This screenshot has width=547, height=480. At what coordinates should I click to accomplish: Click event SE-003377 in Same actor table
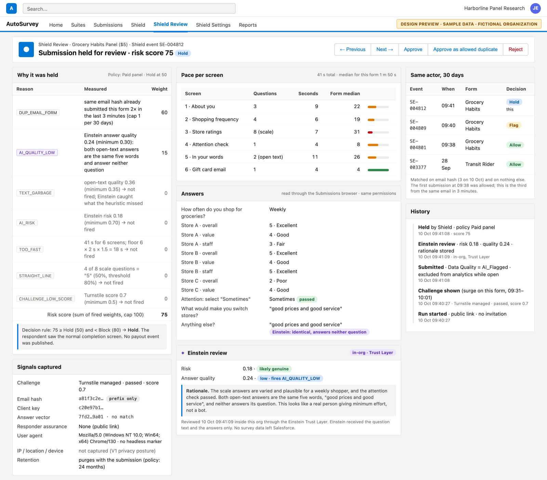coord(418,164)
